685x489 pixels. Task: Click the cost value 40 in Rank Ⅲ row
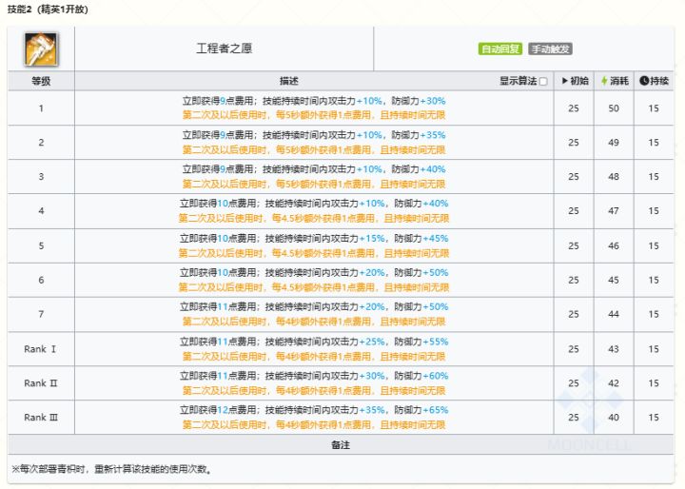coord(614,418)
